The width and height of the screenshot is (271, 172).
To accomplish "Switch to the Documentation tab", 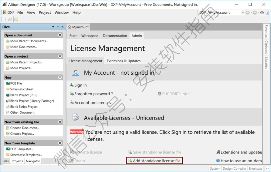I will point(115,36).
